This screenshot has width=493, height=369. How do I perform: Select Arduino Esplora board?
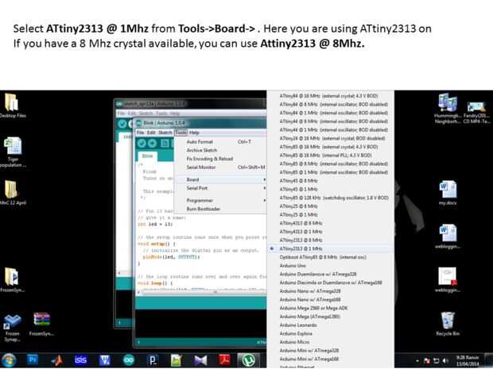coord(330,333)
